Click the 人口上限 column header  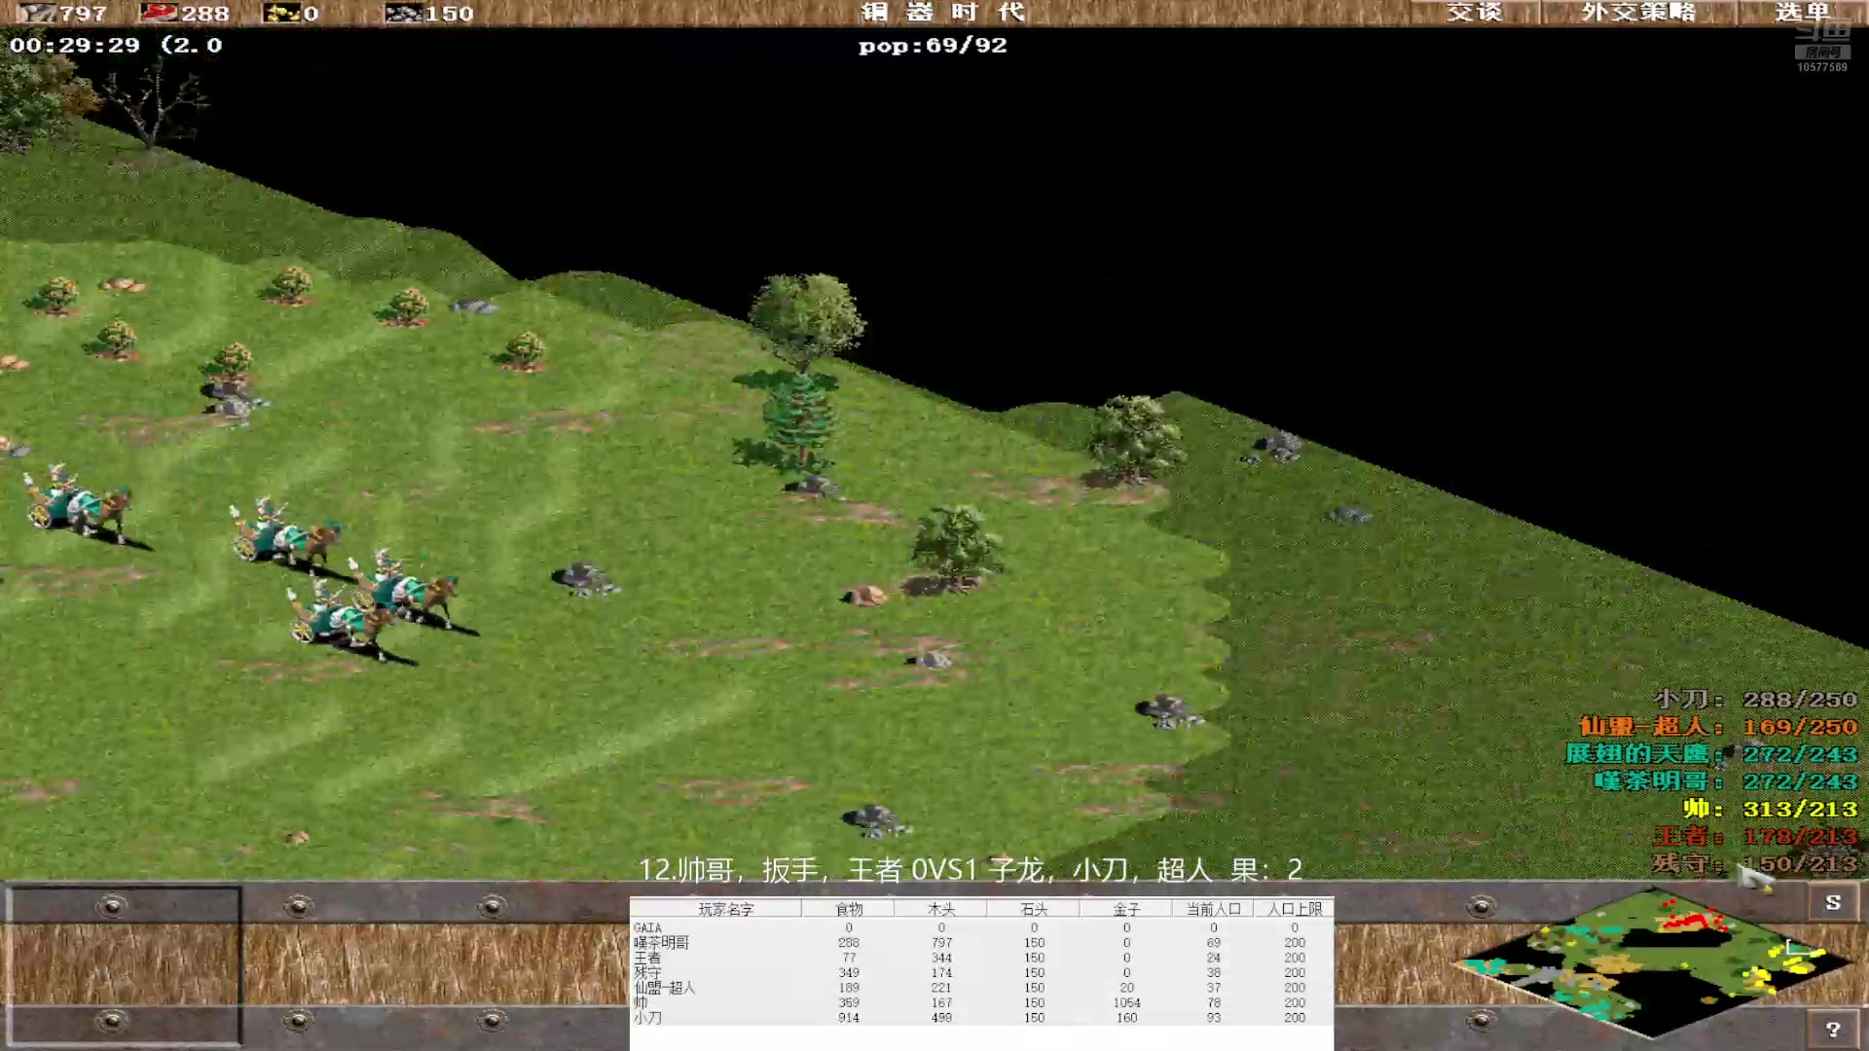[x=1295, y=909]
